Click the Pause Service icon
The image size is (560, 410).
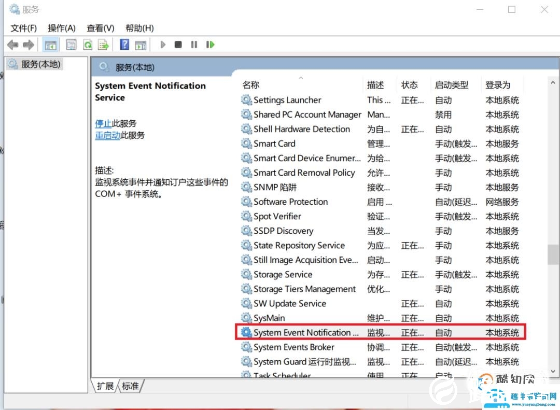click(x=193, y=45)
